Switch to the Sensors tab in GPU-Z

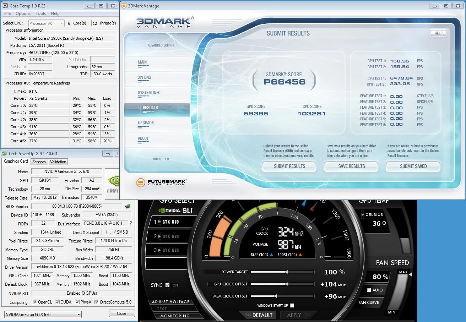coord(39,162)
